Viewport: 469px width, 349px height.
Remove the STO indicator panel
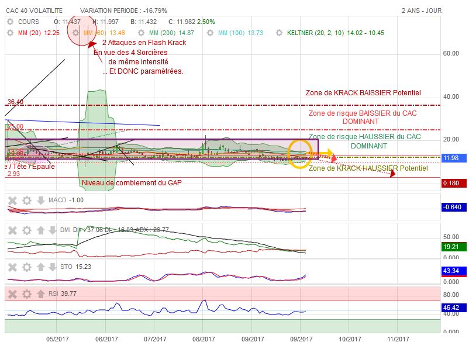pyautogui.click(x=12, y=267)
